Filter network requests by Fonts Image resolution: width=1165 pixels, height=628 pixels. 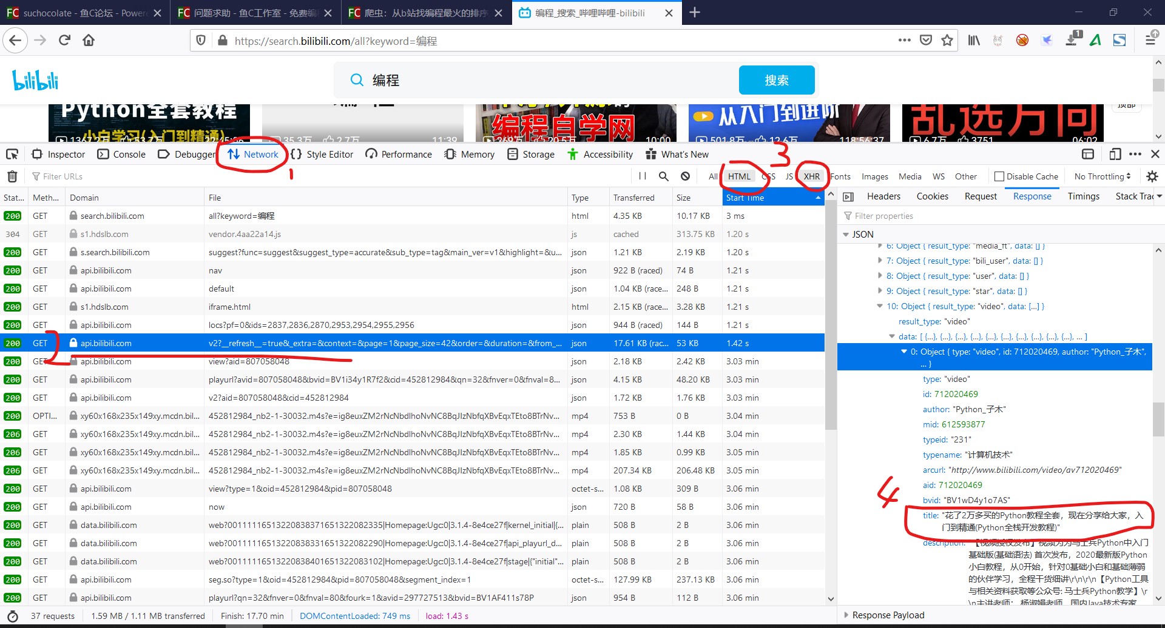(840, 176)
